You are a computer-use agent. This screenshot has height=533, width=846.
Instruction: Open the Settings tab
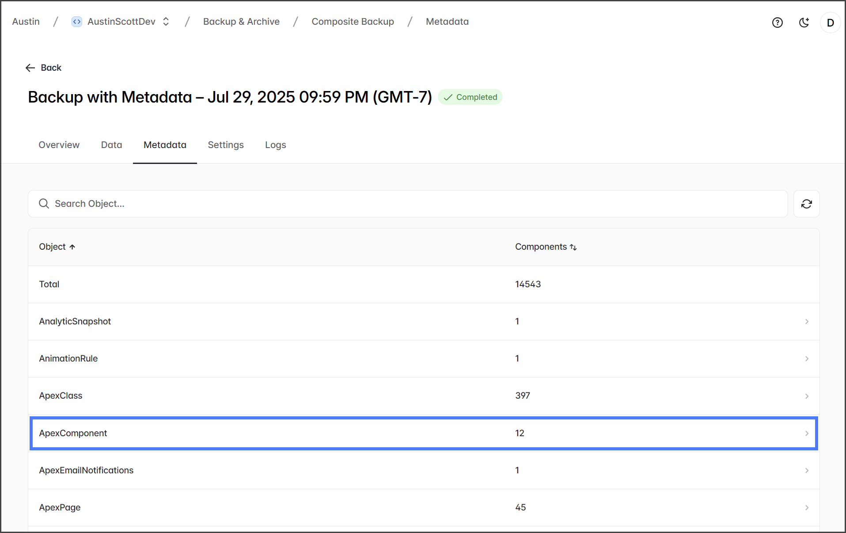[x=225, y=145]
